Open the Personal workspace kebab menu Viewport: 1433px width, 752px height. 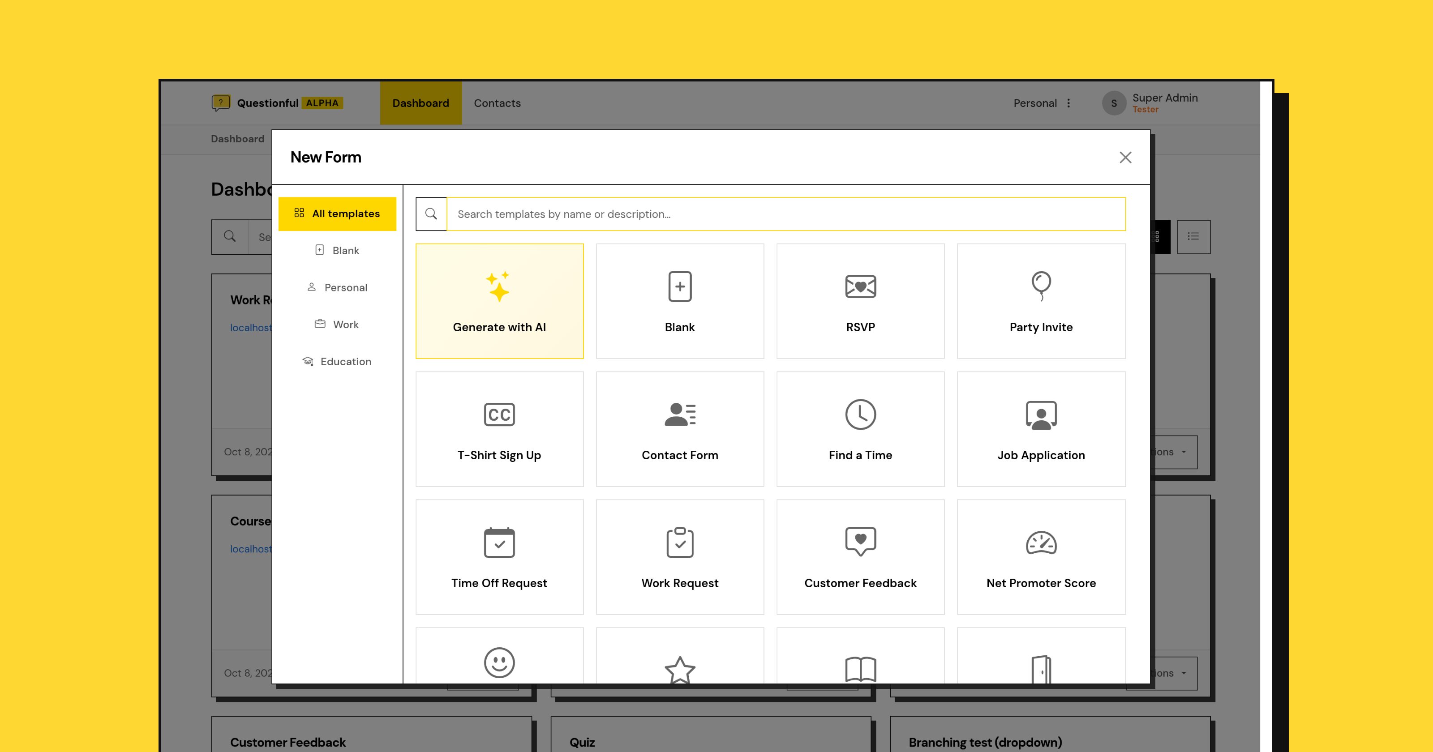coord(1068,103)
